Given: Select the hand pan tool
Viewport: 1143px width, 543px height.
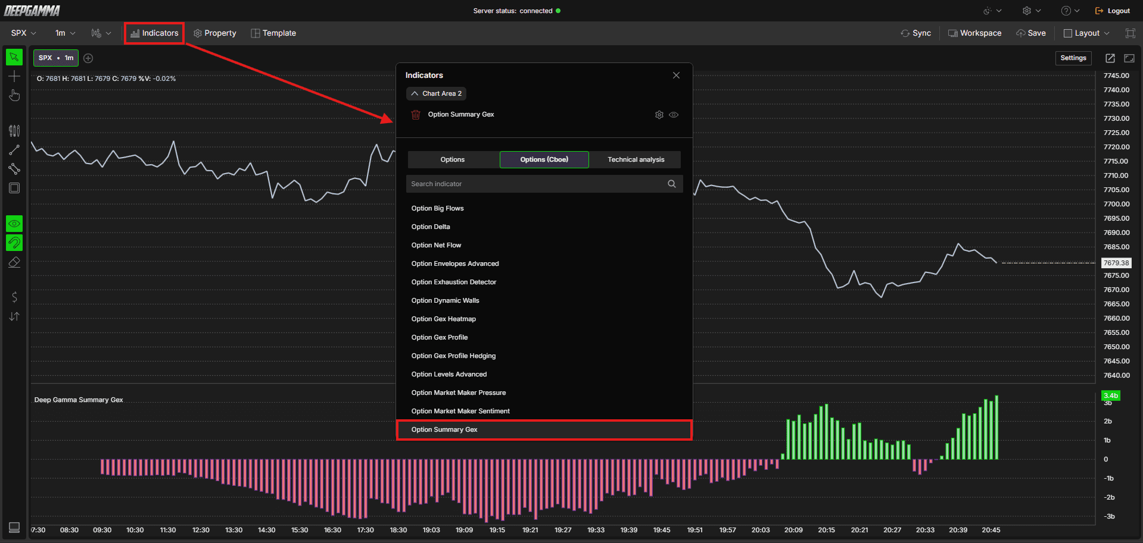Looking at the screenshot, I should pyautogui.click(x=14, y=95).
